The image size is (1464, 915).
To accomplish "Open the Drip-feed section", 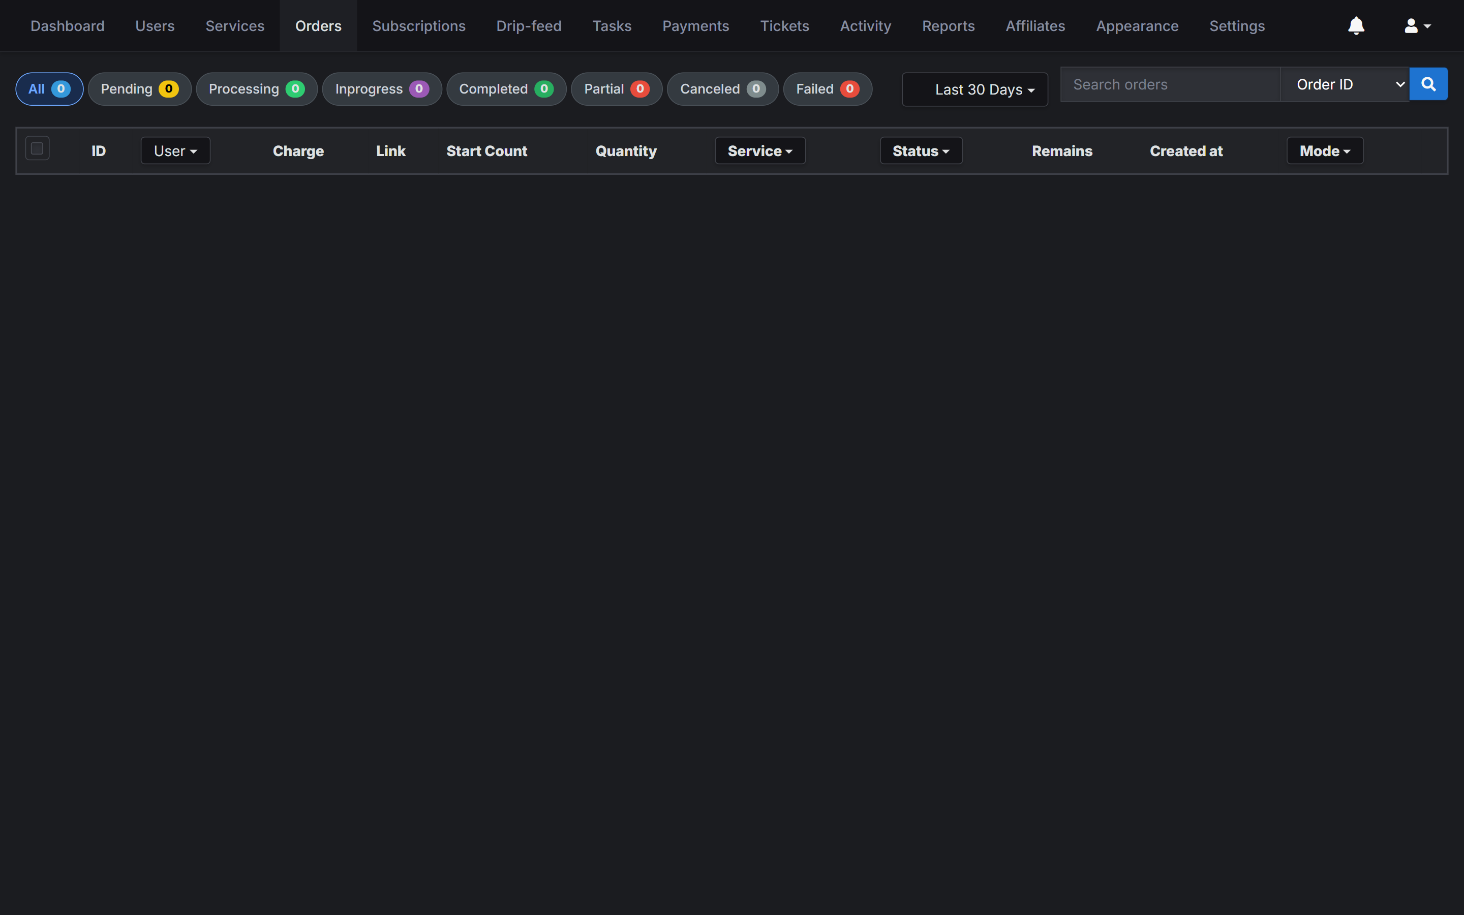I will click(x=529, y=25).
